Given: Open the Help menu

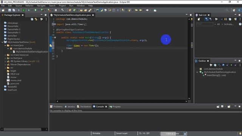Looking at the screenshot, I should 91,6.
